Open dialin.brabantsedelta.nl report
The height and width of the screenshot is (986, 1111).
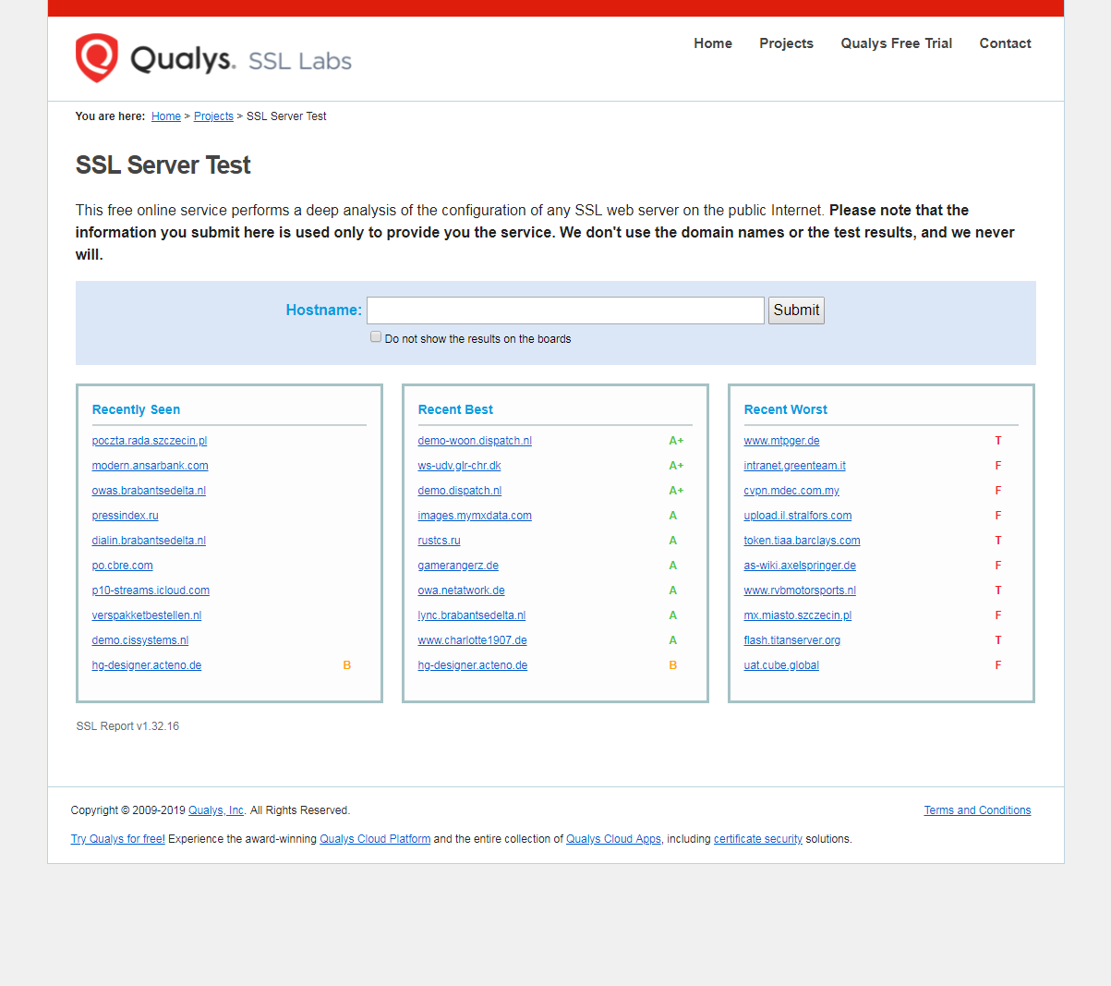pyautogui.click(x=149, y=541)
